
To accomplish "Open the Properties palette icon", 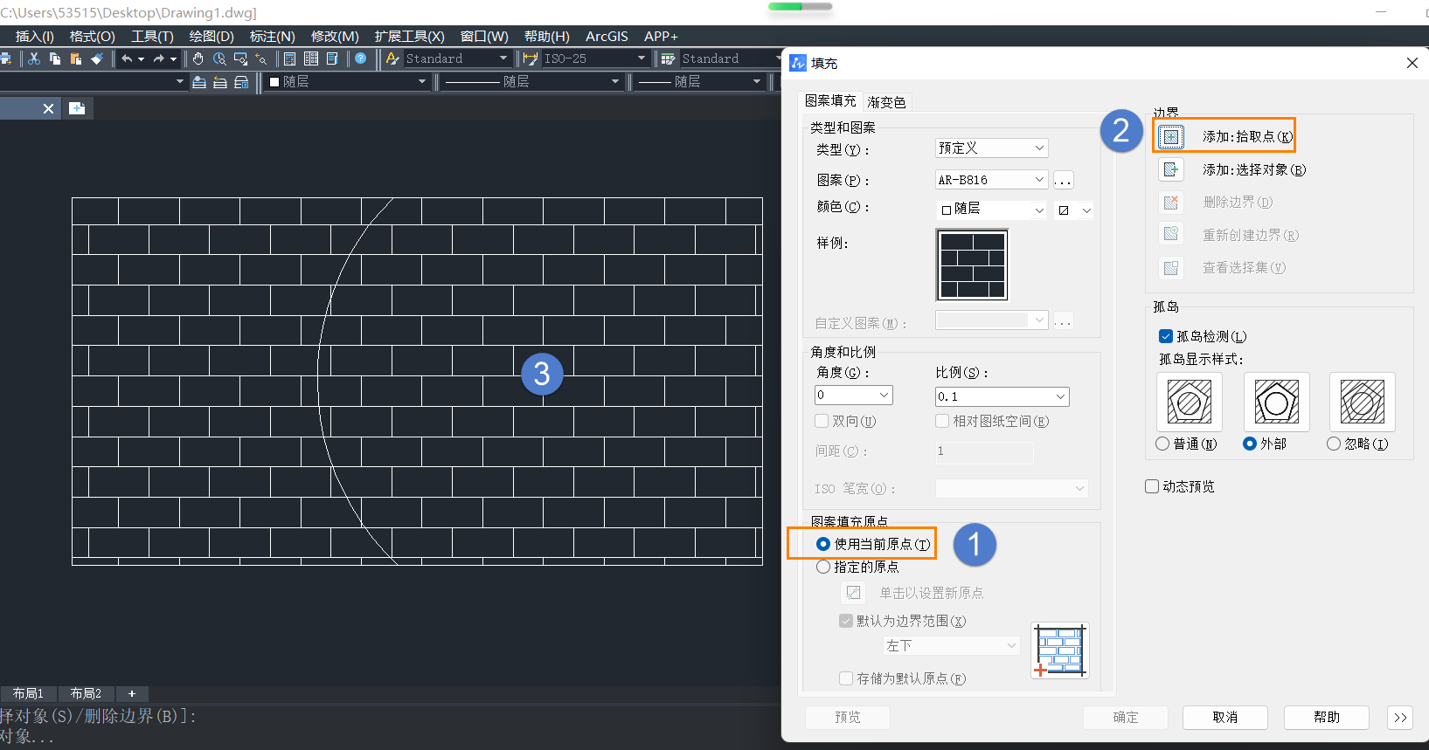I will pyautogui.click(x=290, y=58).
